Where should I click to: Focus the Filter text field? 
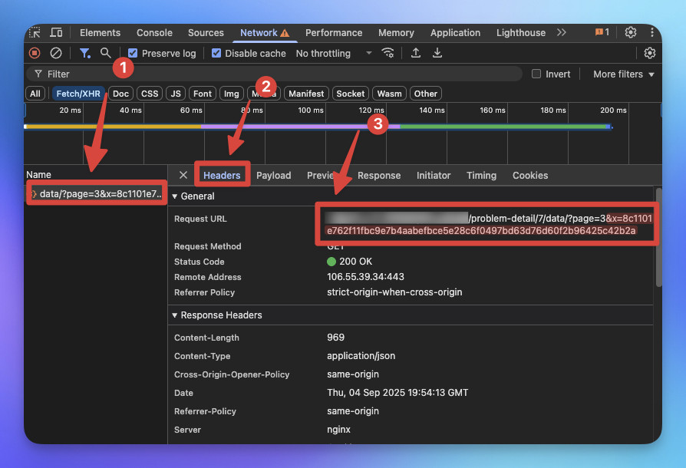point(274,74)
